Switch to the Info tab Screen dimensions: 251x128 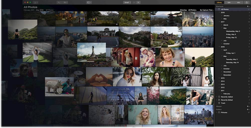(238, 2)
